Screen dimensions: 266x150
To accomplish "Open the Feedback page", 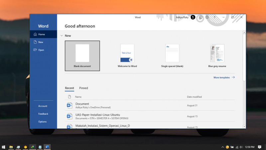I will 43,114.
